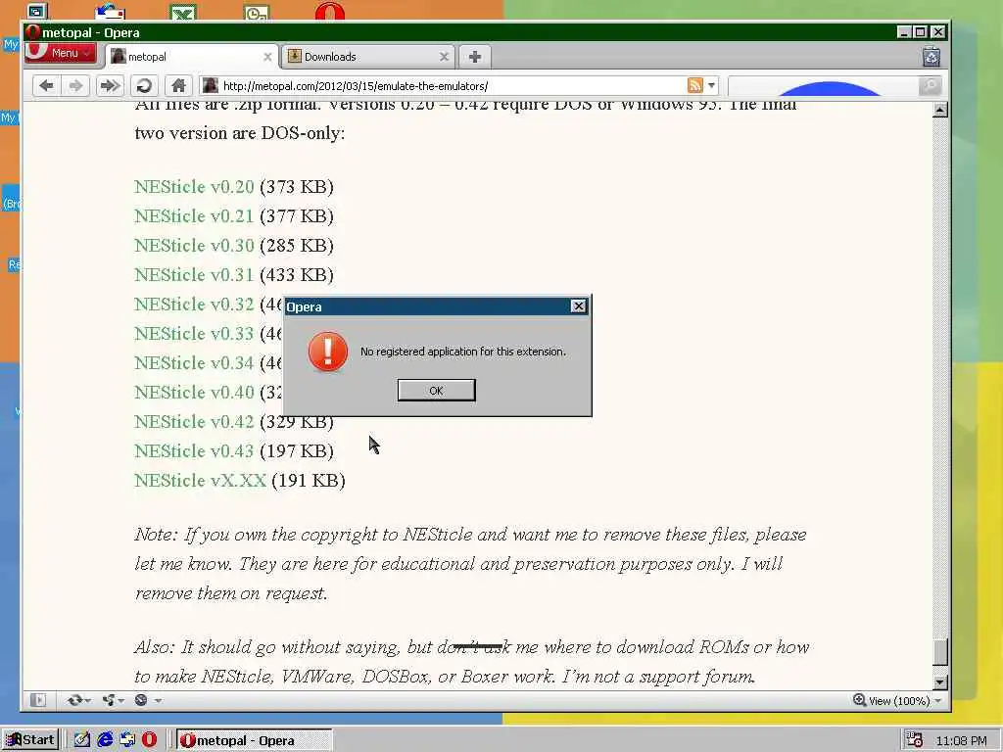Click the search input field
Screen dimensions: 1003x752
[x=823, y=86]
